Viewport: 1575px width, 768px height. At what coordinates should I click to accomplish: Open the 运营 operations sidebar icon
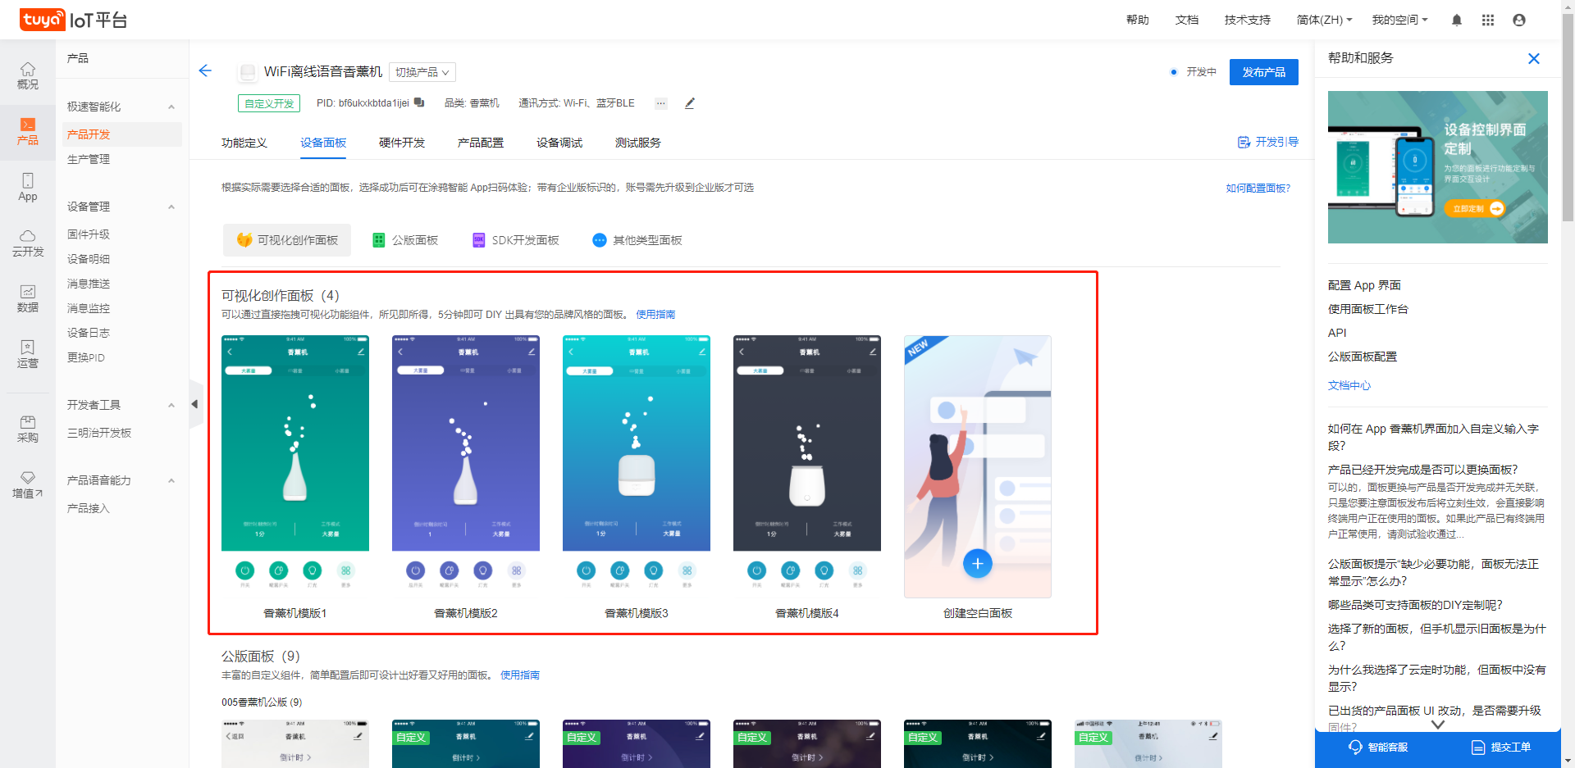click(28, 354)
